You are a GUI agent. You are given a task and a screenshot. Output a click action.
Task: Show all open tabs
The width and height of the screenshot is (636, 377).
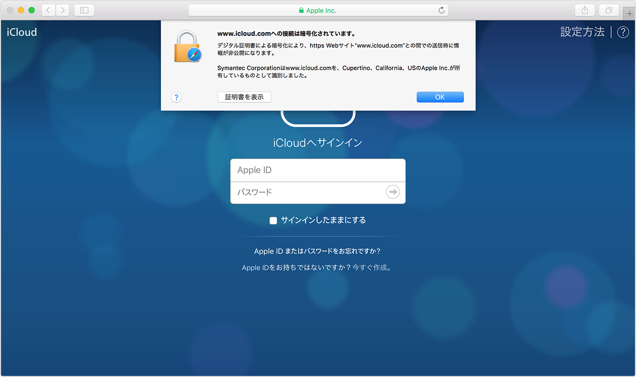(x=609, y=10)
